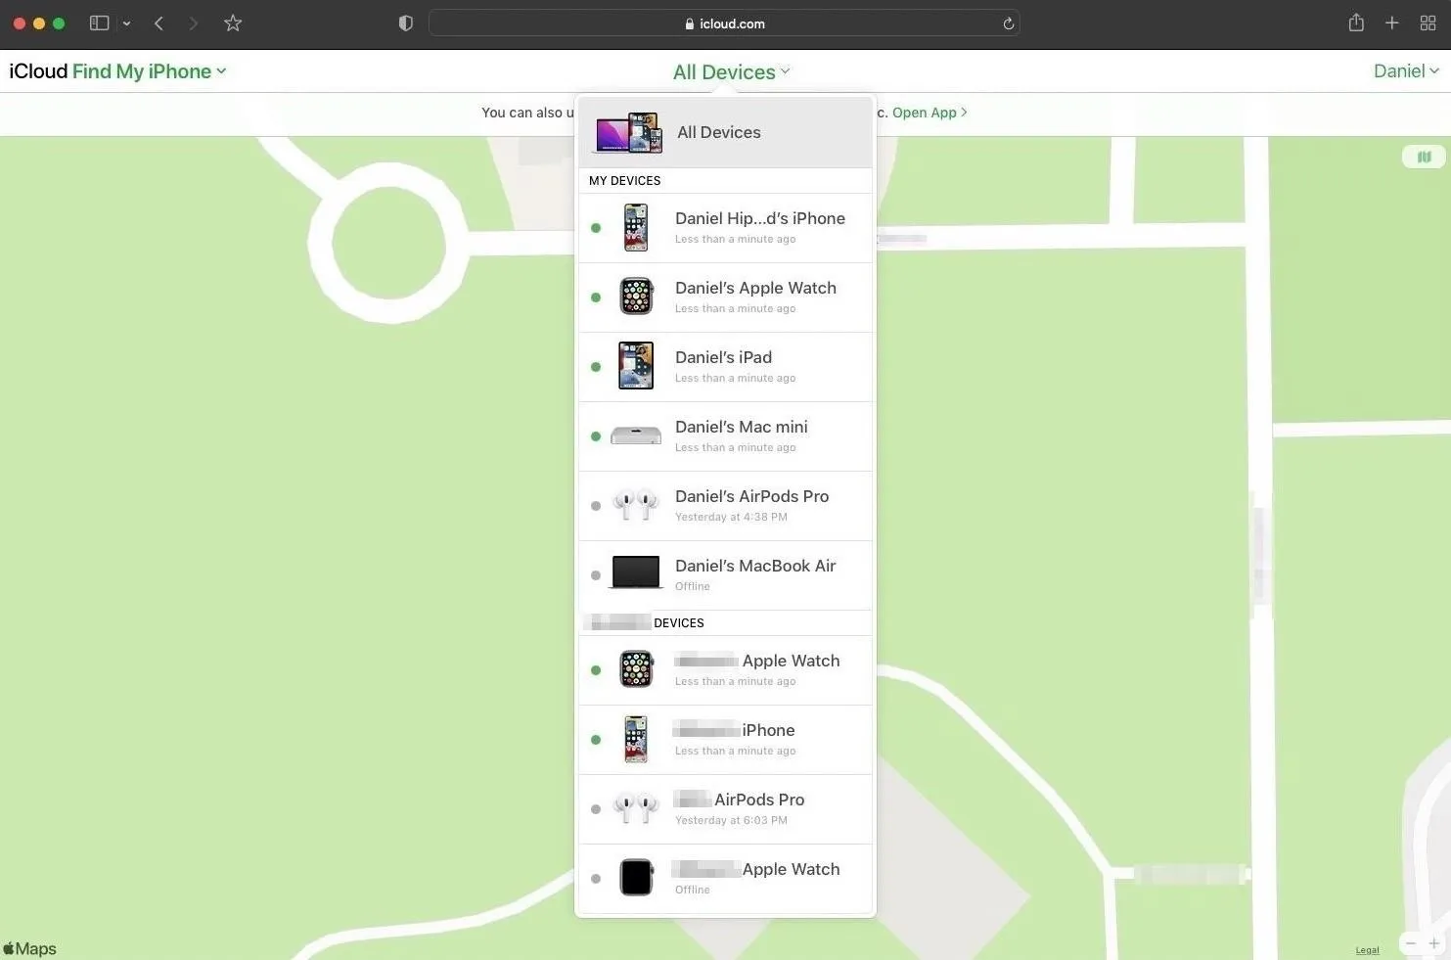
Task: Click the black offline Apple Watch icon
Action: tap(636, 878)
